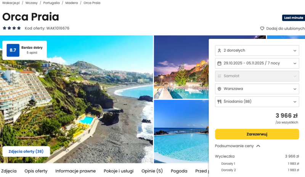Click the 8.7 rating score badge
305x177 pixels.
pyautogui.click(x=13, y=50)
